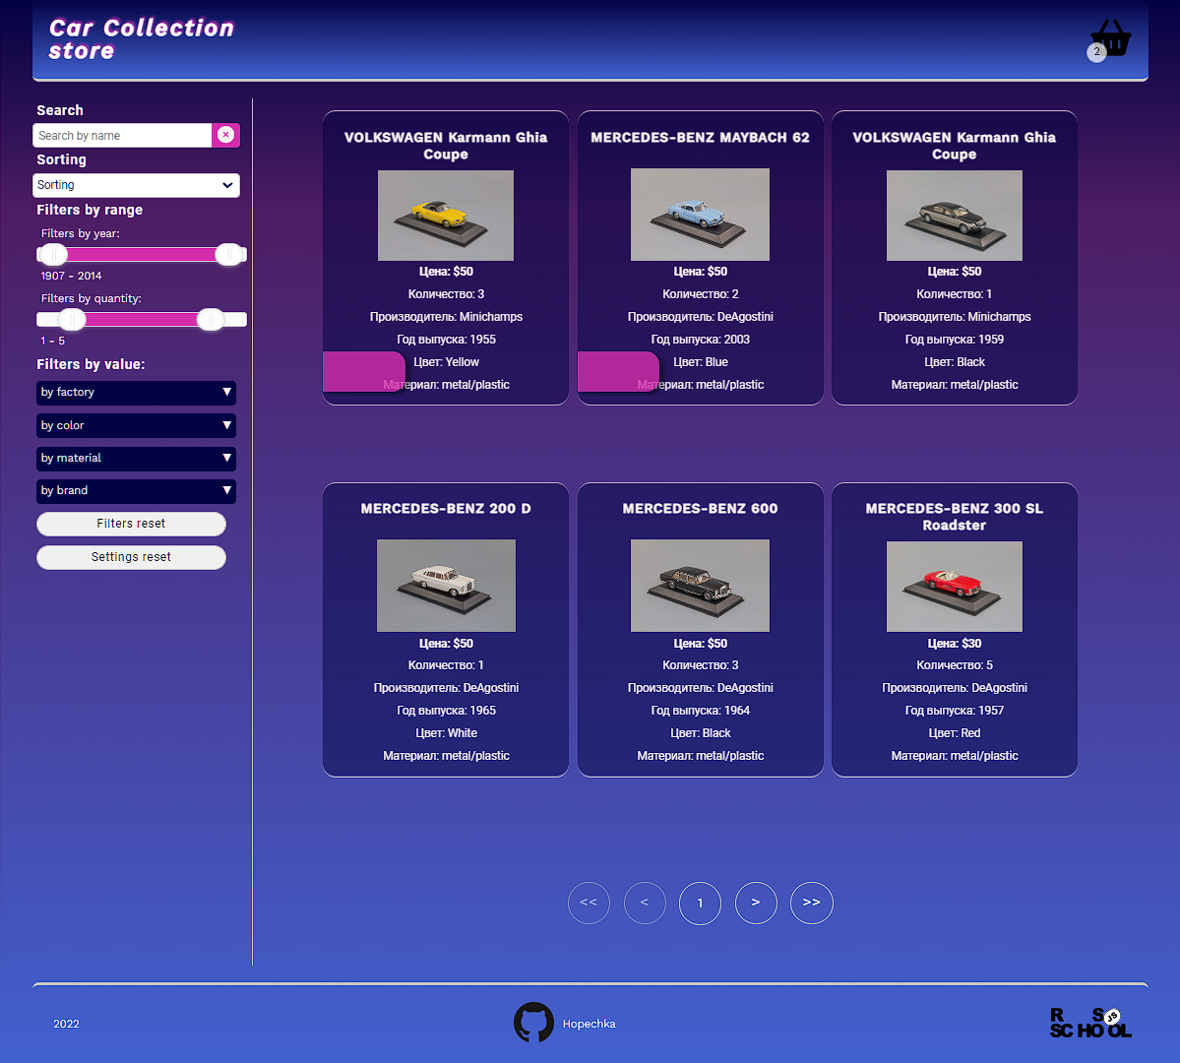This screenshot has height=1063, width=1180.
Task: Go to last page with >> button
Action: 811,903
